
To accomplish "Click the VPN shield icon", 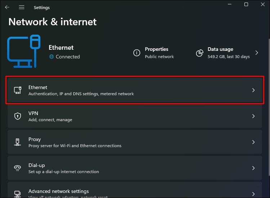I will pos(17,116).
